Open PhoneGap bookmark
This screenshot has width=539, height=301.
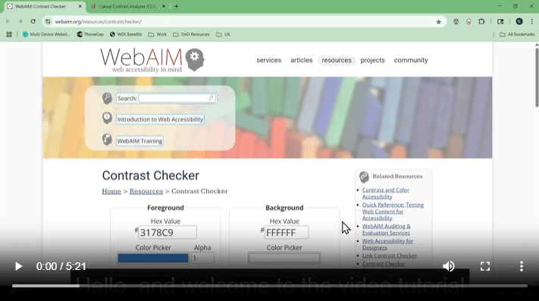coord(90,34)
